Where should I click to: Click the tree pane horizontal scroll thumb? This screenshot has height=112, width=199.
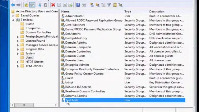(24, 105)
